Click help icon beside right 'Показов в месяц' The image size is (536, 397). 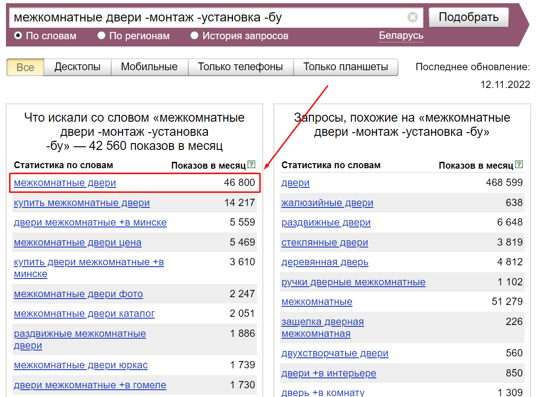(519, 165)
